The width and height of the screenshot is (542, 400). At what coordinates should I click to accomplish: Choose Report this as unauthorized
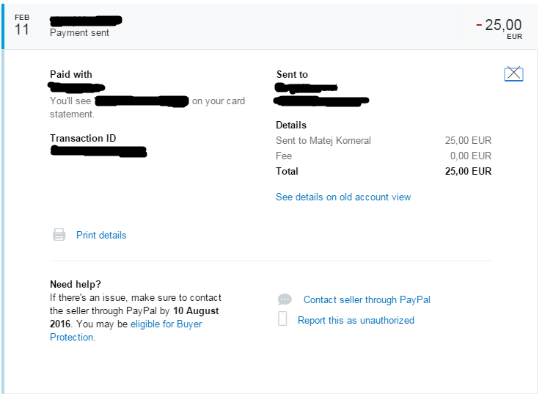tap(356, 321)
